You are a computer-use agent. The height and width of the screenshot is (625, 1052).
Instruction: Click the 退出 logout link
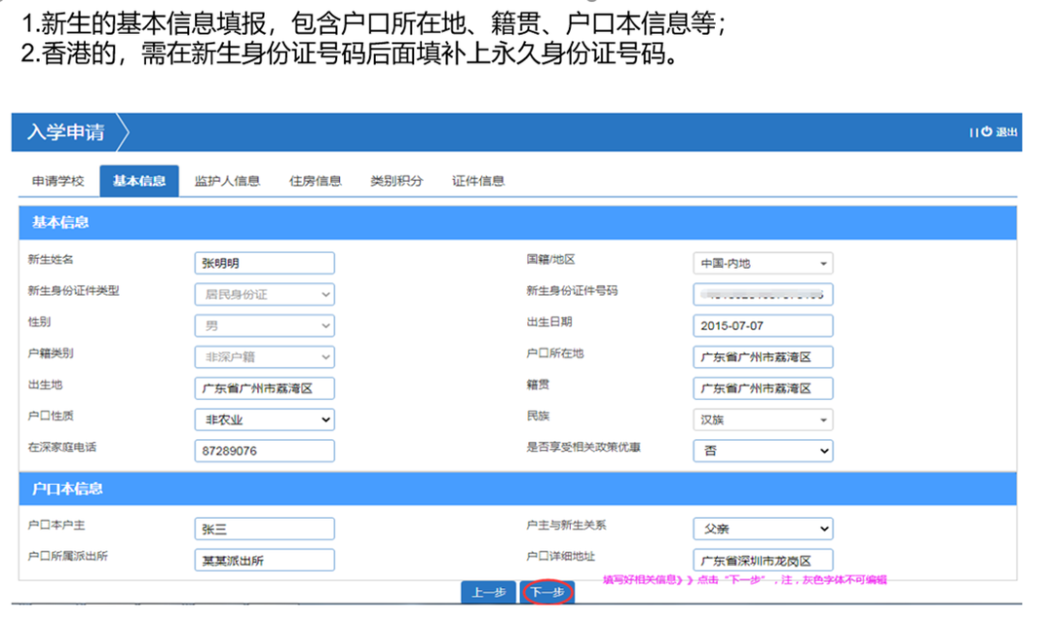[1007, 132]
